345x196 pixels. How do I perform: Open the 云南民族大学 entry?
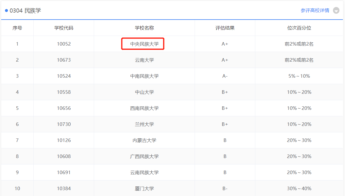(144, 173)
